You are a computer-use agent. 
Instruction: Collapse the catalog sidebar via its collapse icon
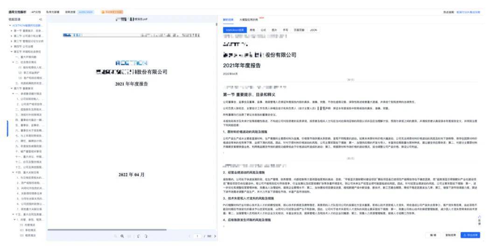point(40,19)
